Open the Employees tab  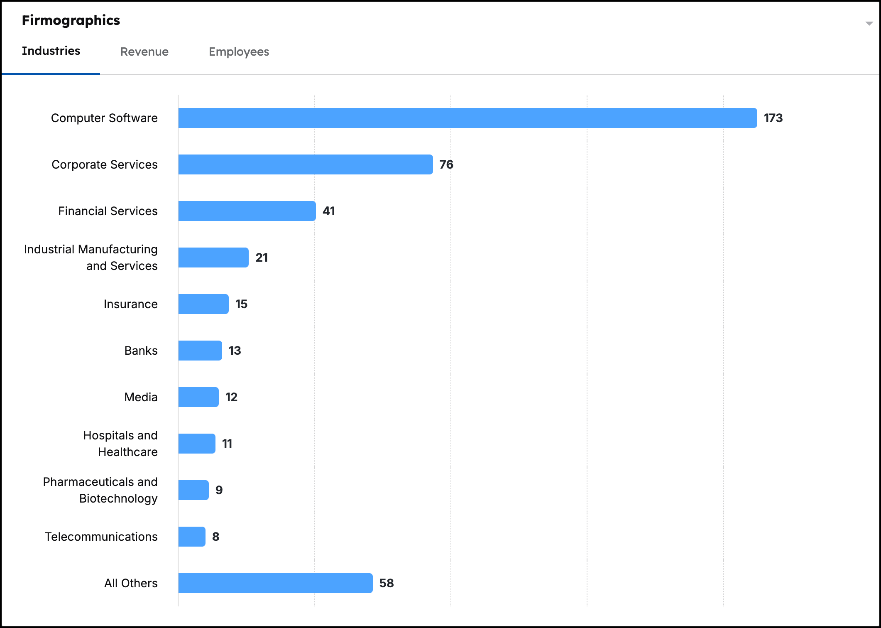[239, 52]
